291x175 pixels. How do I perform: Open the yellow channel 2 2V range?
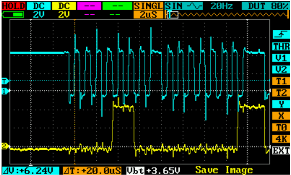[x=64, y=15]
